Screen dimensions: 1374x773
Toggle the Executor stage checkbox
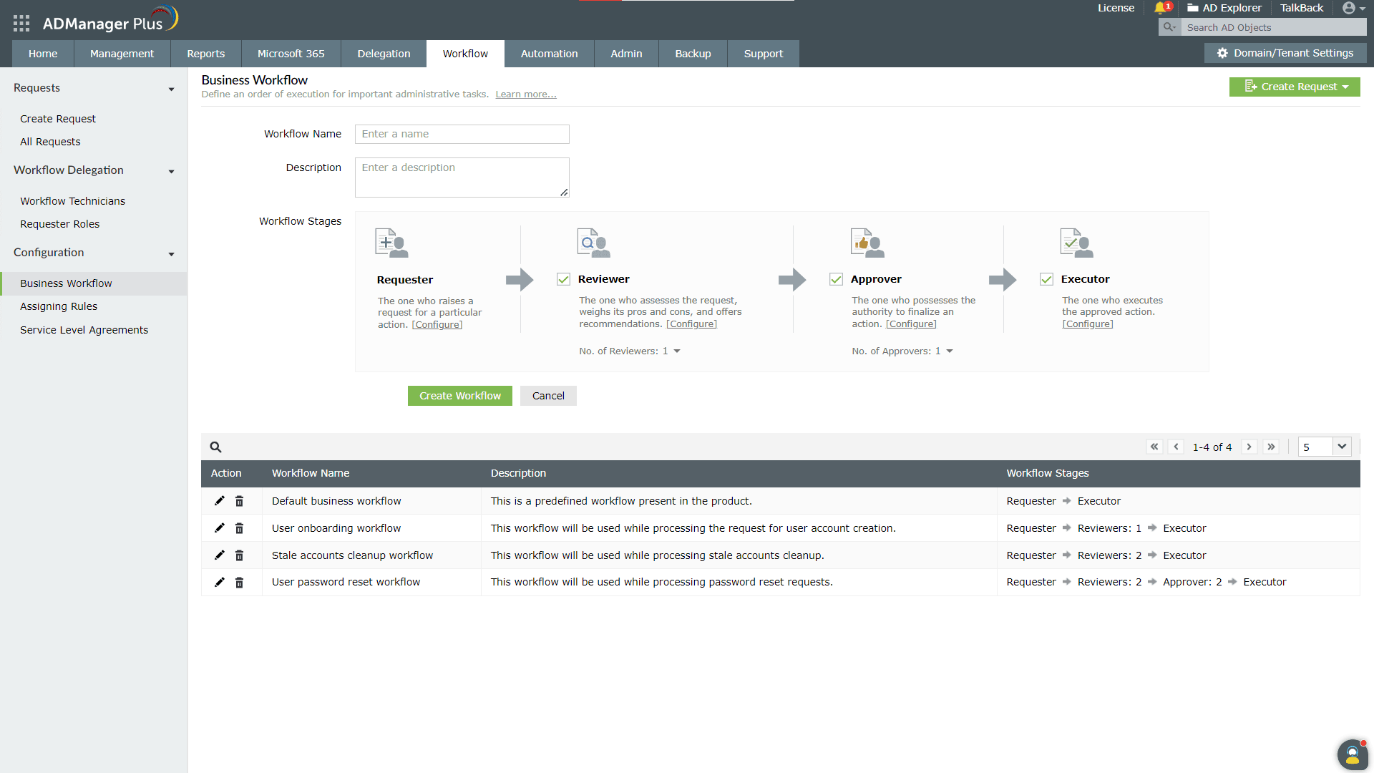[1046, 279]
